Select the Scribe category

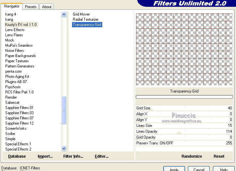10,134
